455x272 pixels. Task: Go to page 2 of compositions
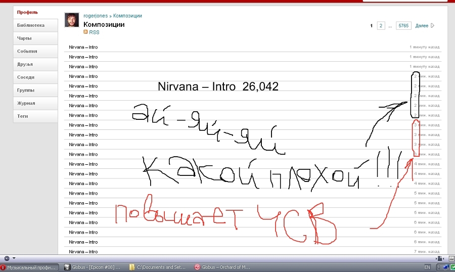(381, 26)
